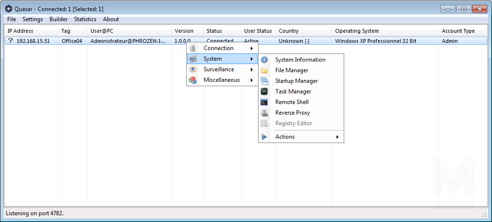Sort by Operating System column header
Image resolution: width=492 pixels, height=222 pixels.
point(357,31)
